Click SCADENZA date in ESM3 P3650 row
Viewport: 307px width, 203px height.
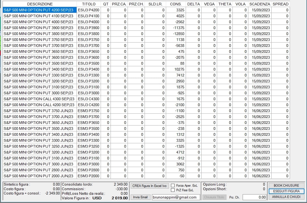[260, 123]
